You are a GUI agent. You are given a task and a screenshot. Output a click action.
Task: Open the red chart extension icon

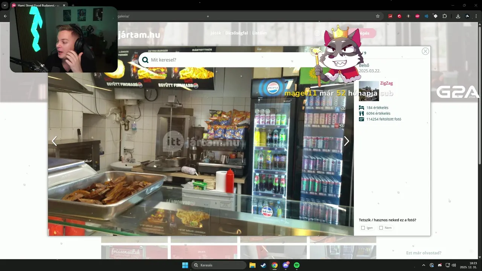(390, 16)
